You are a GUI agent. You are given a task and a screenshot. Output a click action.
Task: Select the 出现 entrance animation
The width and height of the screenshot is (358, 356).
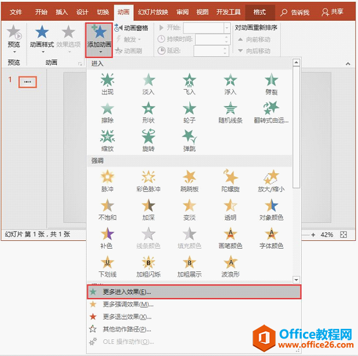107,84
